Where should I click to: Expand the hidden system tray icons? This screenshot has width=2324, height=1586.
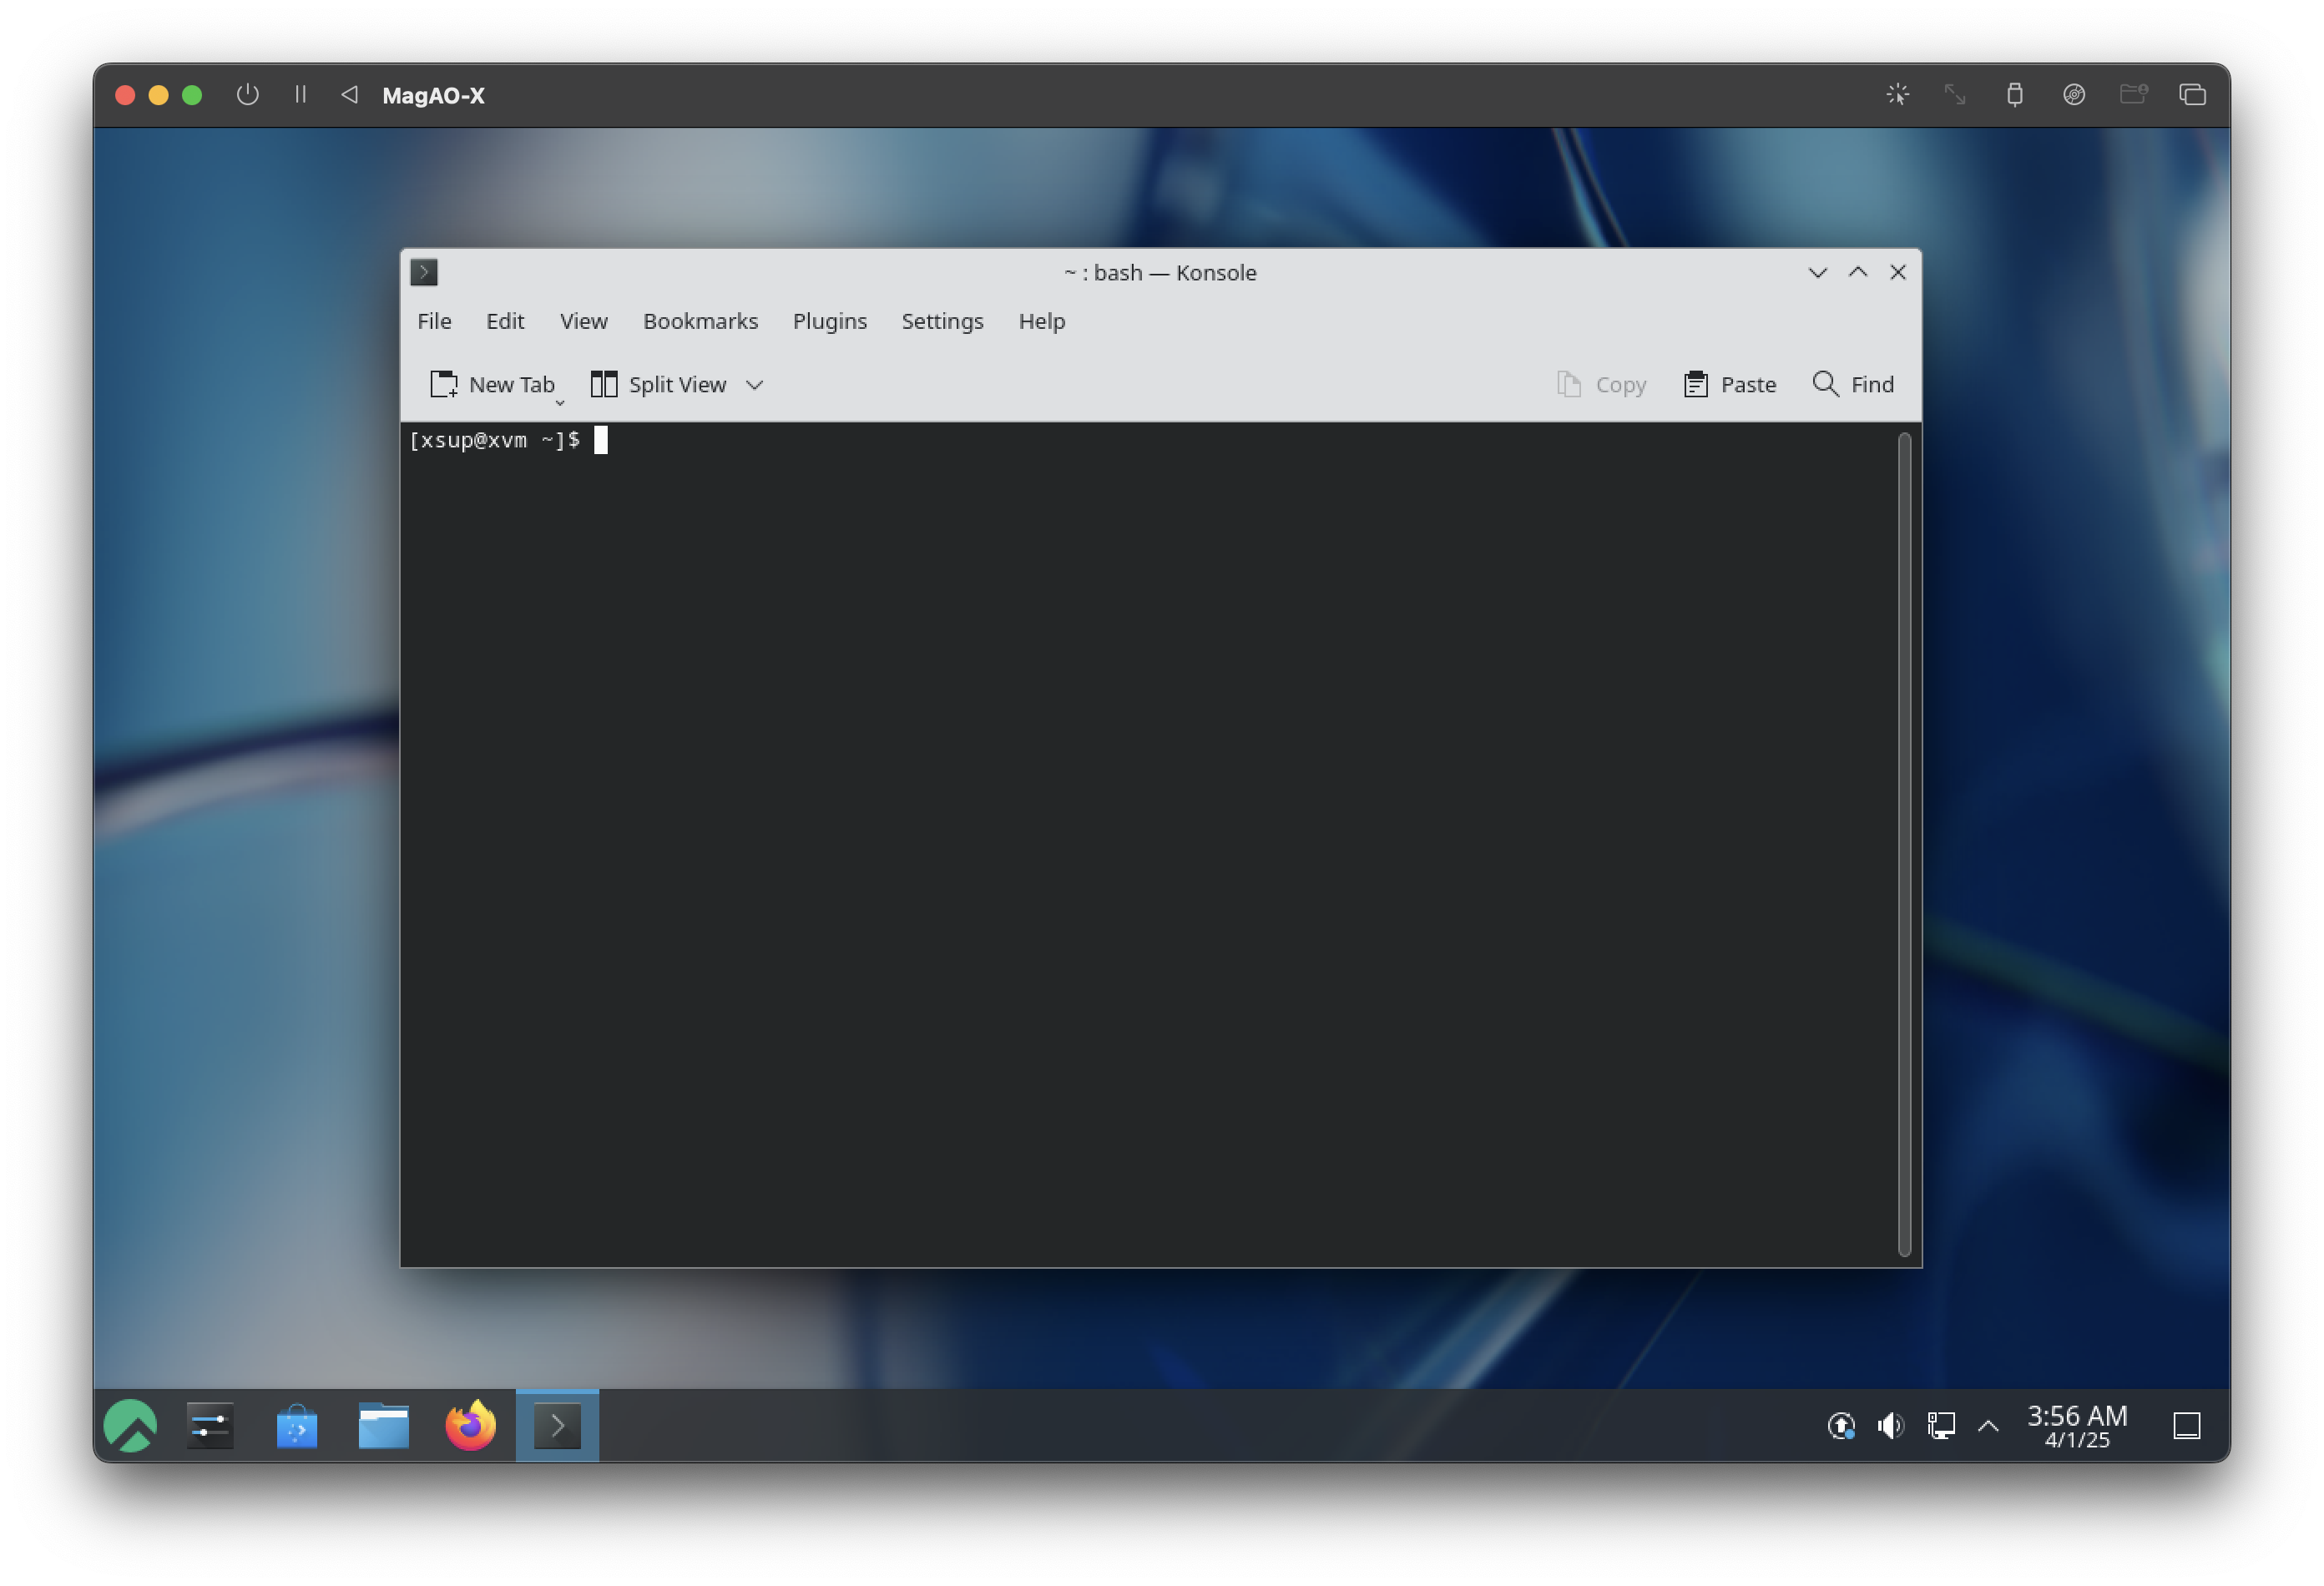[1988, 1426]
